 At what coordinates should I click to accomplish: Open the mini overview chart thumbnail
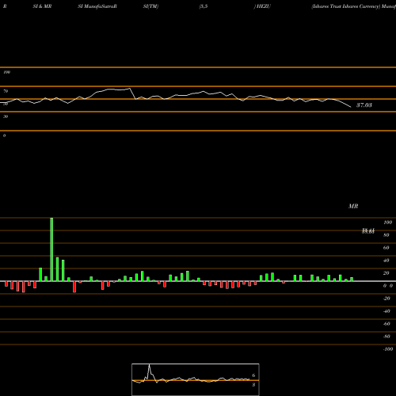click(196, 379)
